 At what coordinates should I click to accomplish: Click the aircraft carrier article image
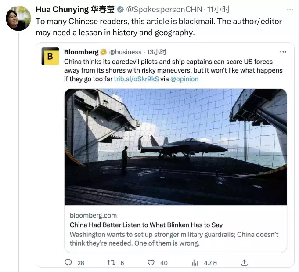click(x=176, y=147)
